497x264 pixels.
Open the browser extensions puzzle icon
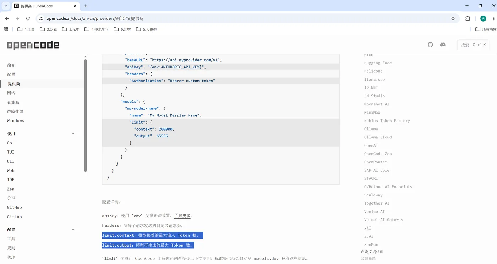click(x=468, y=18)
